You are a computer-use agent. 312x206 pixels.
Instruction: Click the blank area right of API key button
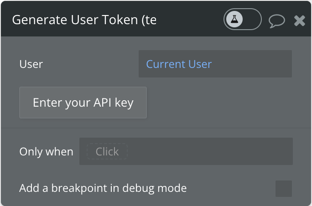coord(219,103)
